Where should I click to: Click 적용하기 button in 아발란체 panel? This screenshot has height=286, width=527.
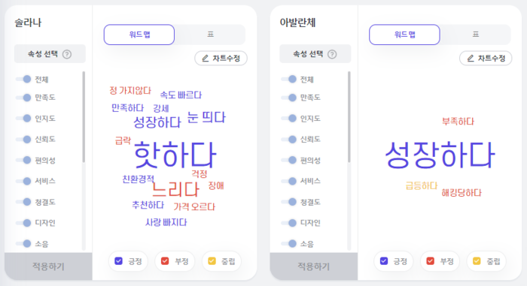(x=314, y=266)
